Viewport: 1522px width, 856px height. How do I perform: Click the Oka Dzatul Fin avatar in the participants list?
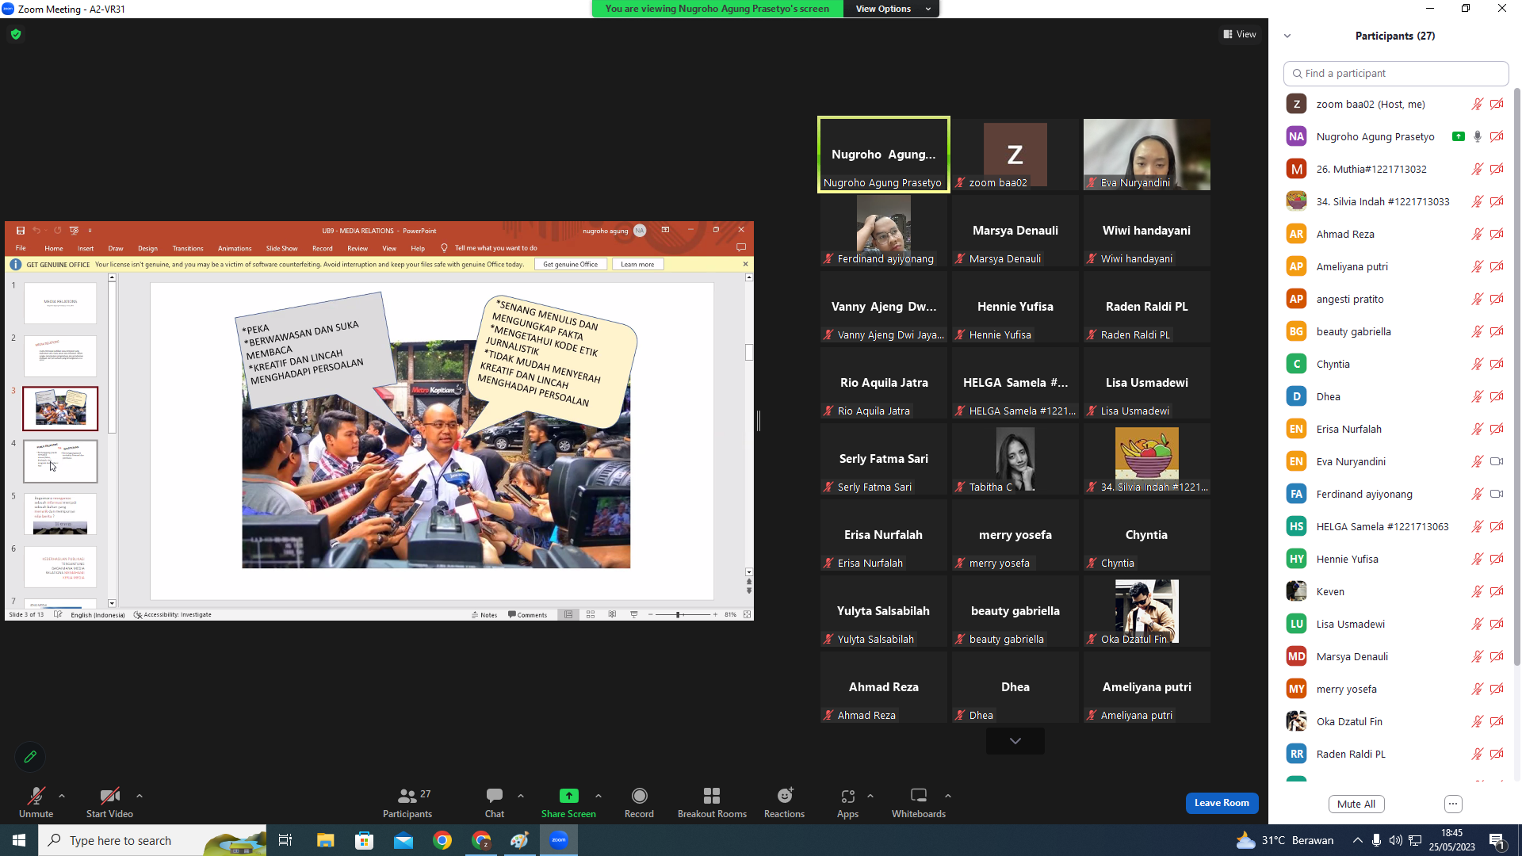click(x=1296, y=721)
